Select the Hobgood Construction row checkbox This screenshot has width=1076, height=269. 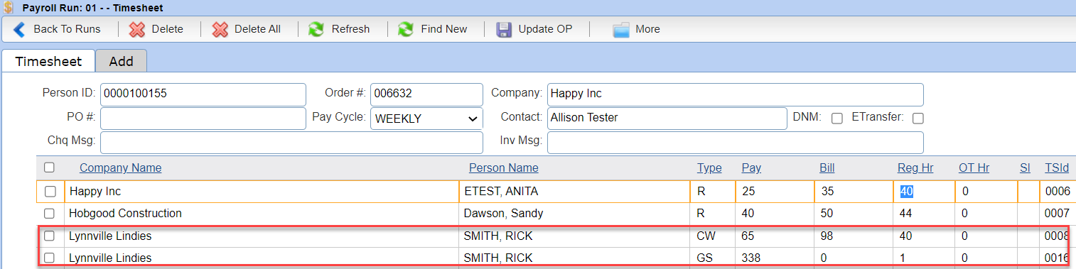pos(49,214)
